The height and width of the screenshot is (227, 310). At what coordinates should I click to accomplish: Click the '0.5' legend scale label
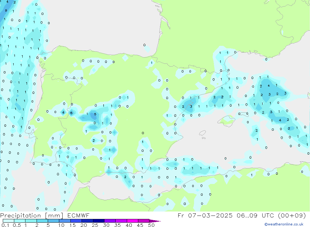coord(17,225)
